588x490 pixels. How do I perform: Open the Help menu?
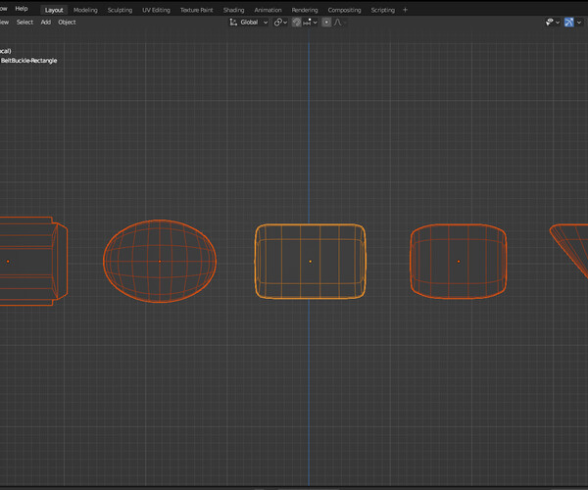click(22, 8)
